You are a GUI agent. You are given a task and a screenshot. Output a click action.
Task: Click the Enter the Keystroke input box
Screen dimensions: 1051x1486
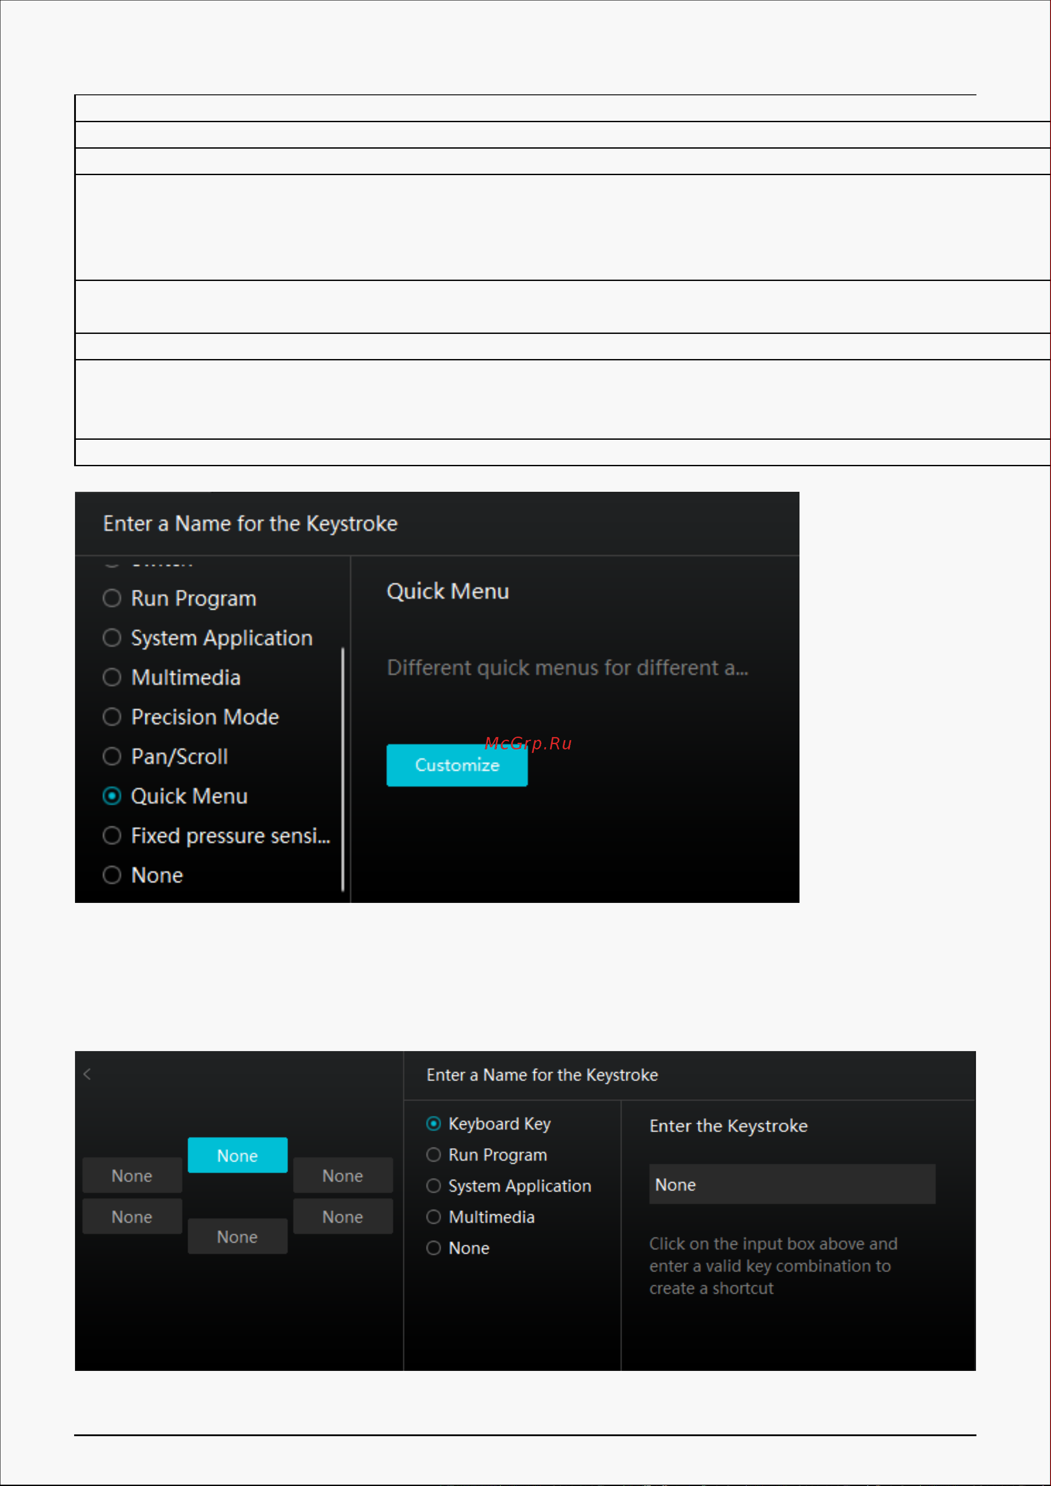[792, 1184]
